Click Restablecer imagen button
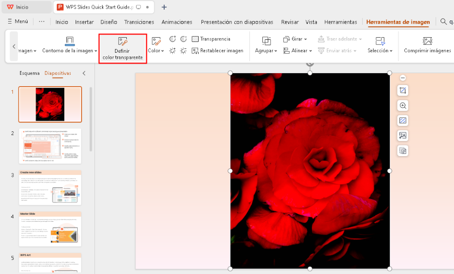The image size is (454, 274). (218, 51)
